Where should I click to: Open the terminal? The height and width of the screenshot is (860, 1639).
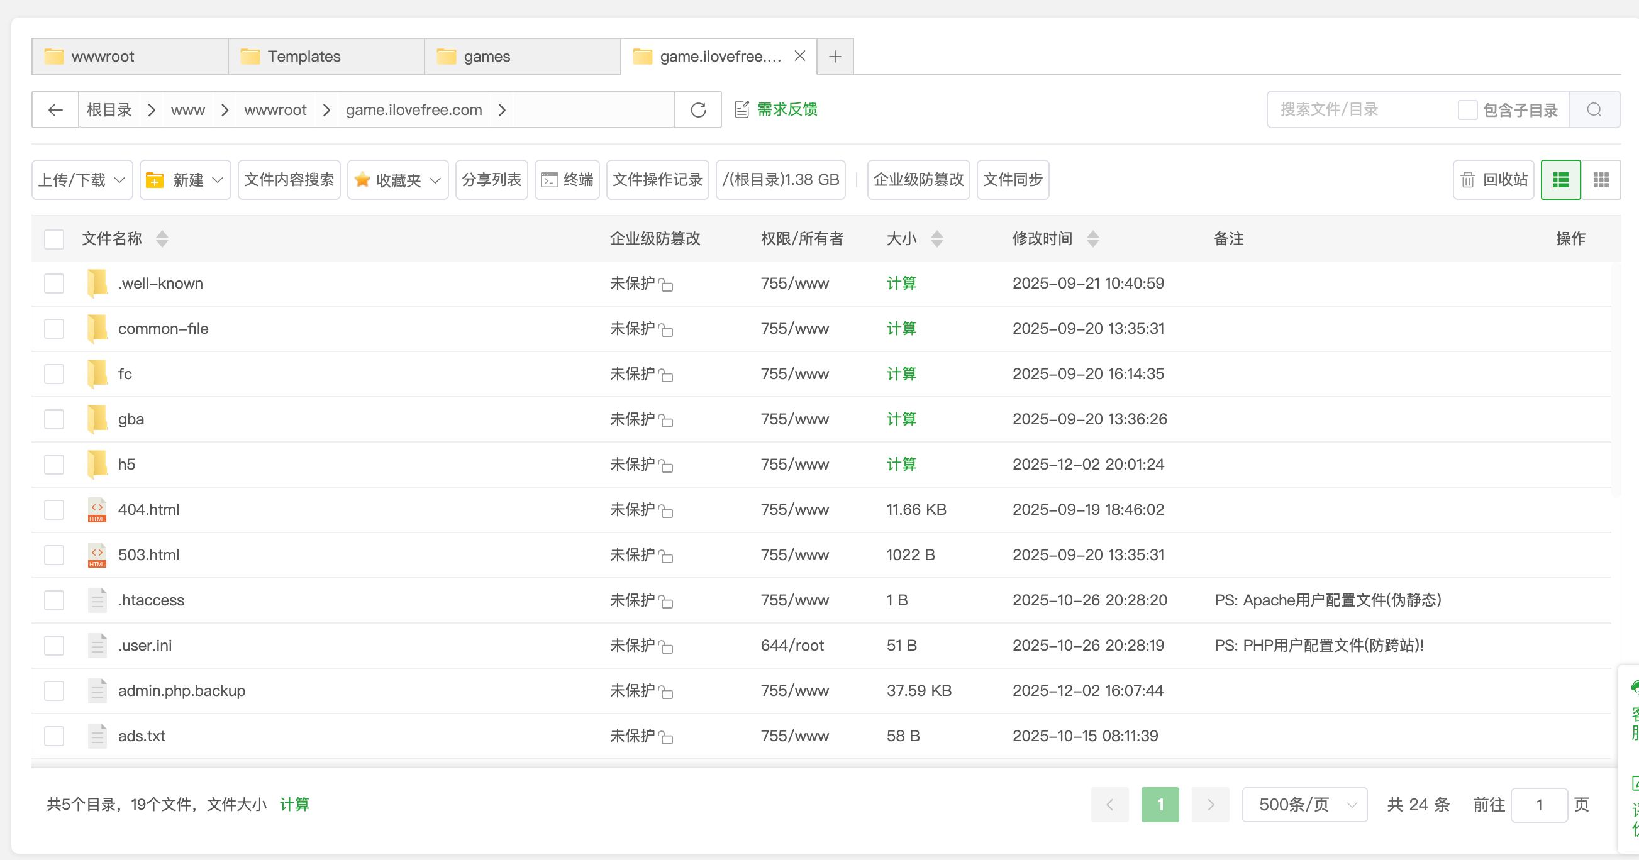coord(567,180)
